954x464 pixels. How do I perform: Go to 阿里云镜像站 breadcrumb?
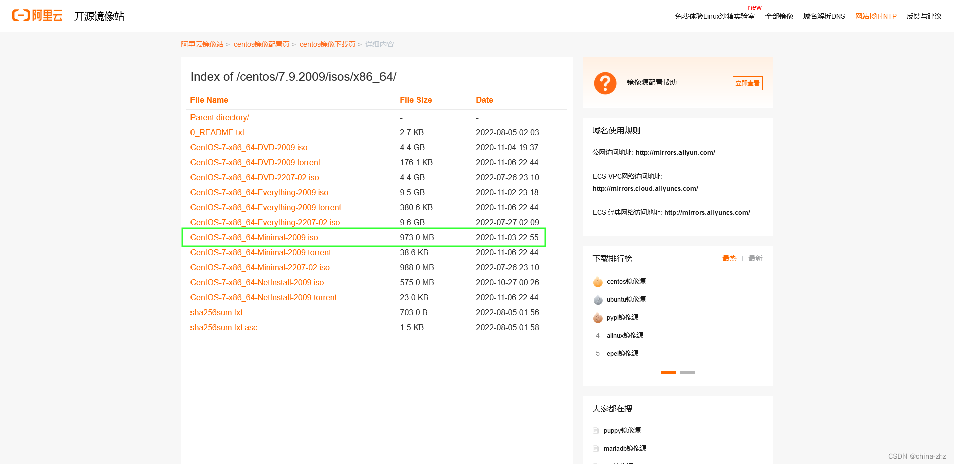202,44
